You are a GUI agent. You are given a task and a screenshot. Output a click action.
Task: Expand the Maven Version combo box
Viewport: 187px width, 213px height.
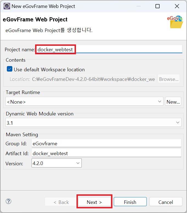click(78, 163)
